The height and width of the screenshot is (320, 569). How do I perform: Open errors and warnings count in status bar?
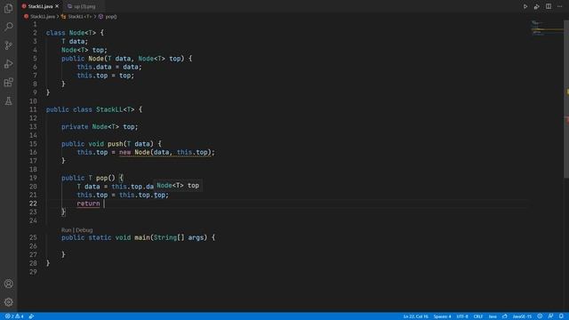pyautogui.click(x=14, y=316)
